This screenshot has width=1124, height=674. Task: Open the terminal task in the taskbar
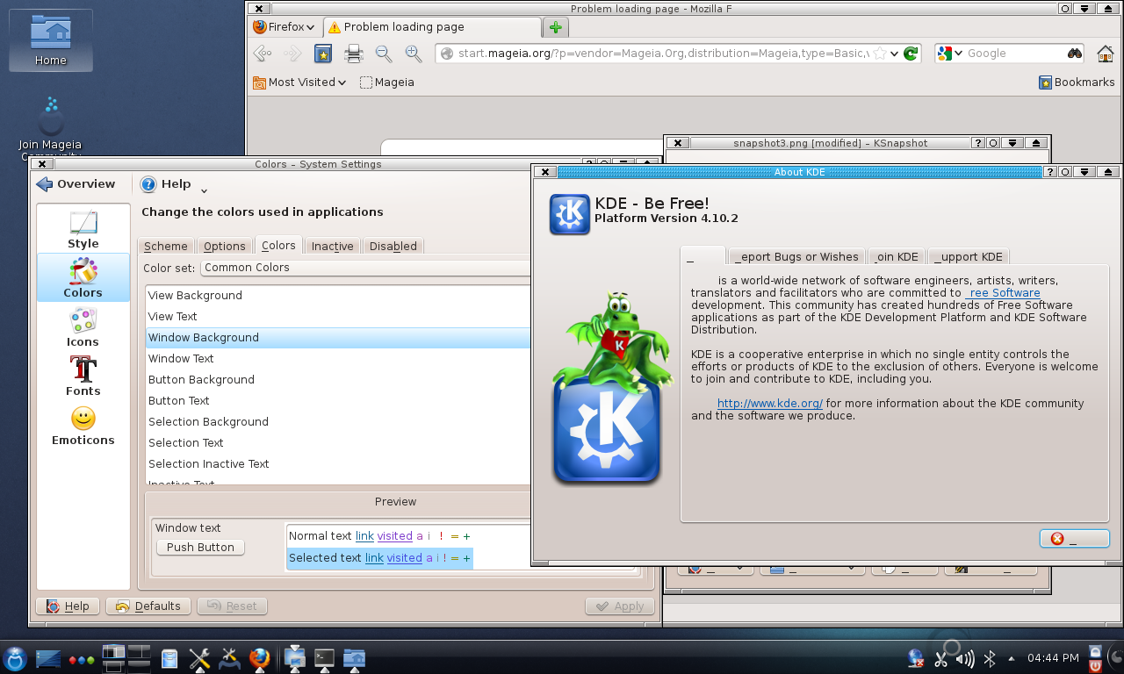324,657
